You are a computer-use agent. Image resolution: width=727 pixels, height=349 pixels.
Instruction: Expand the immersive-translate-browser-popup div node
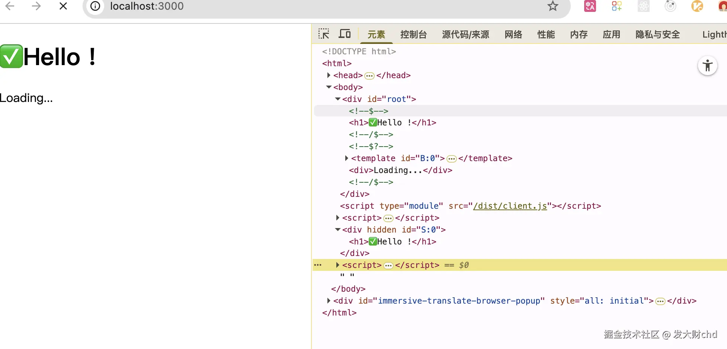click(x=329, y=301)
